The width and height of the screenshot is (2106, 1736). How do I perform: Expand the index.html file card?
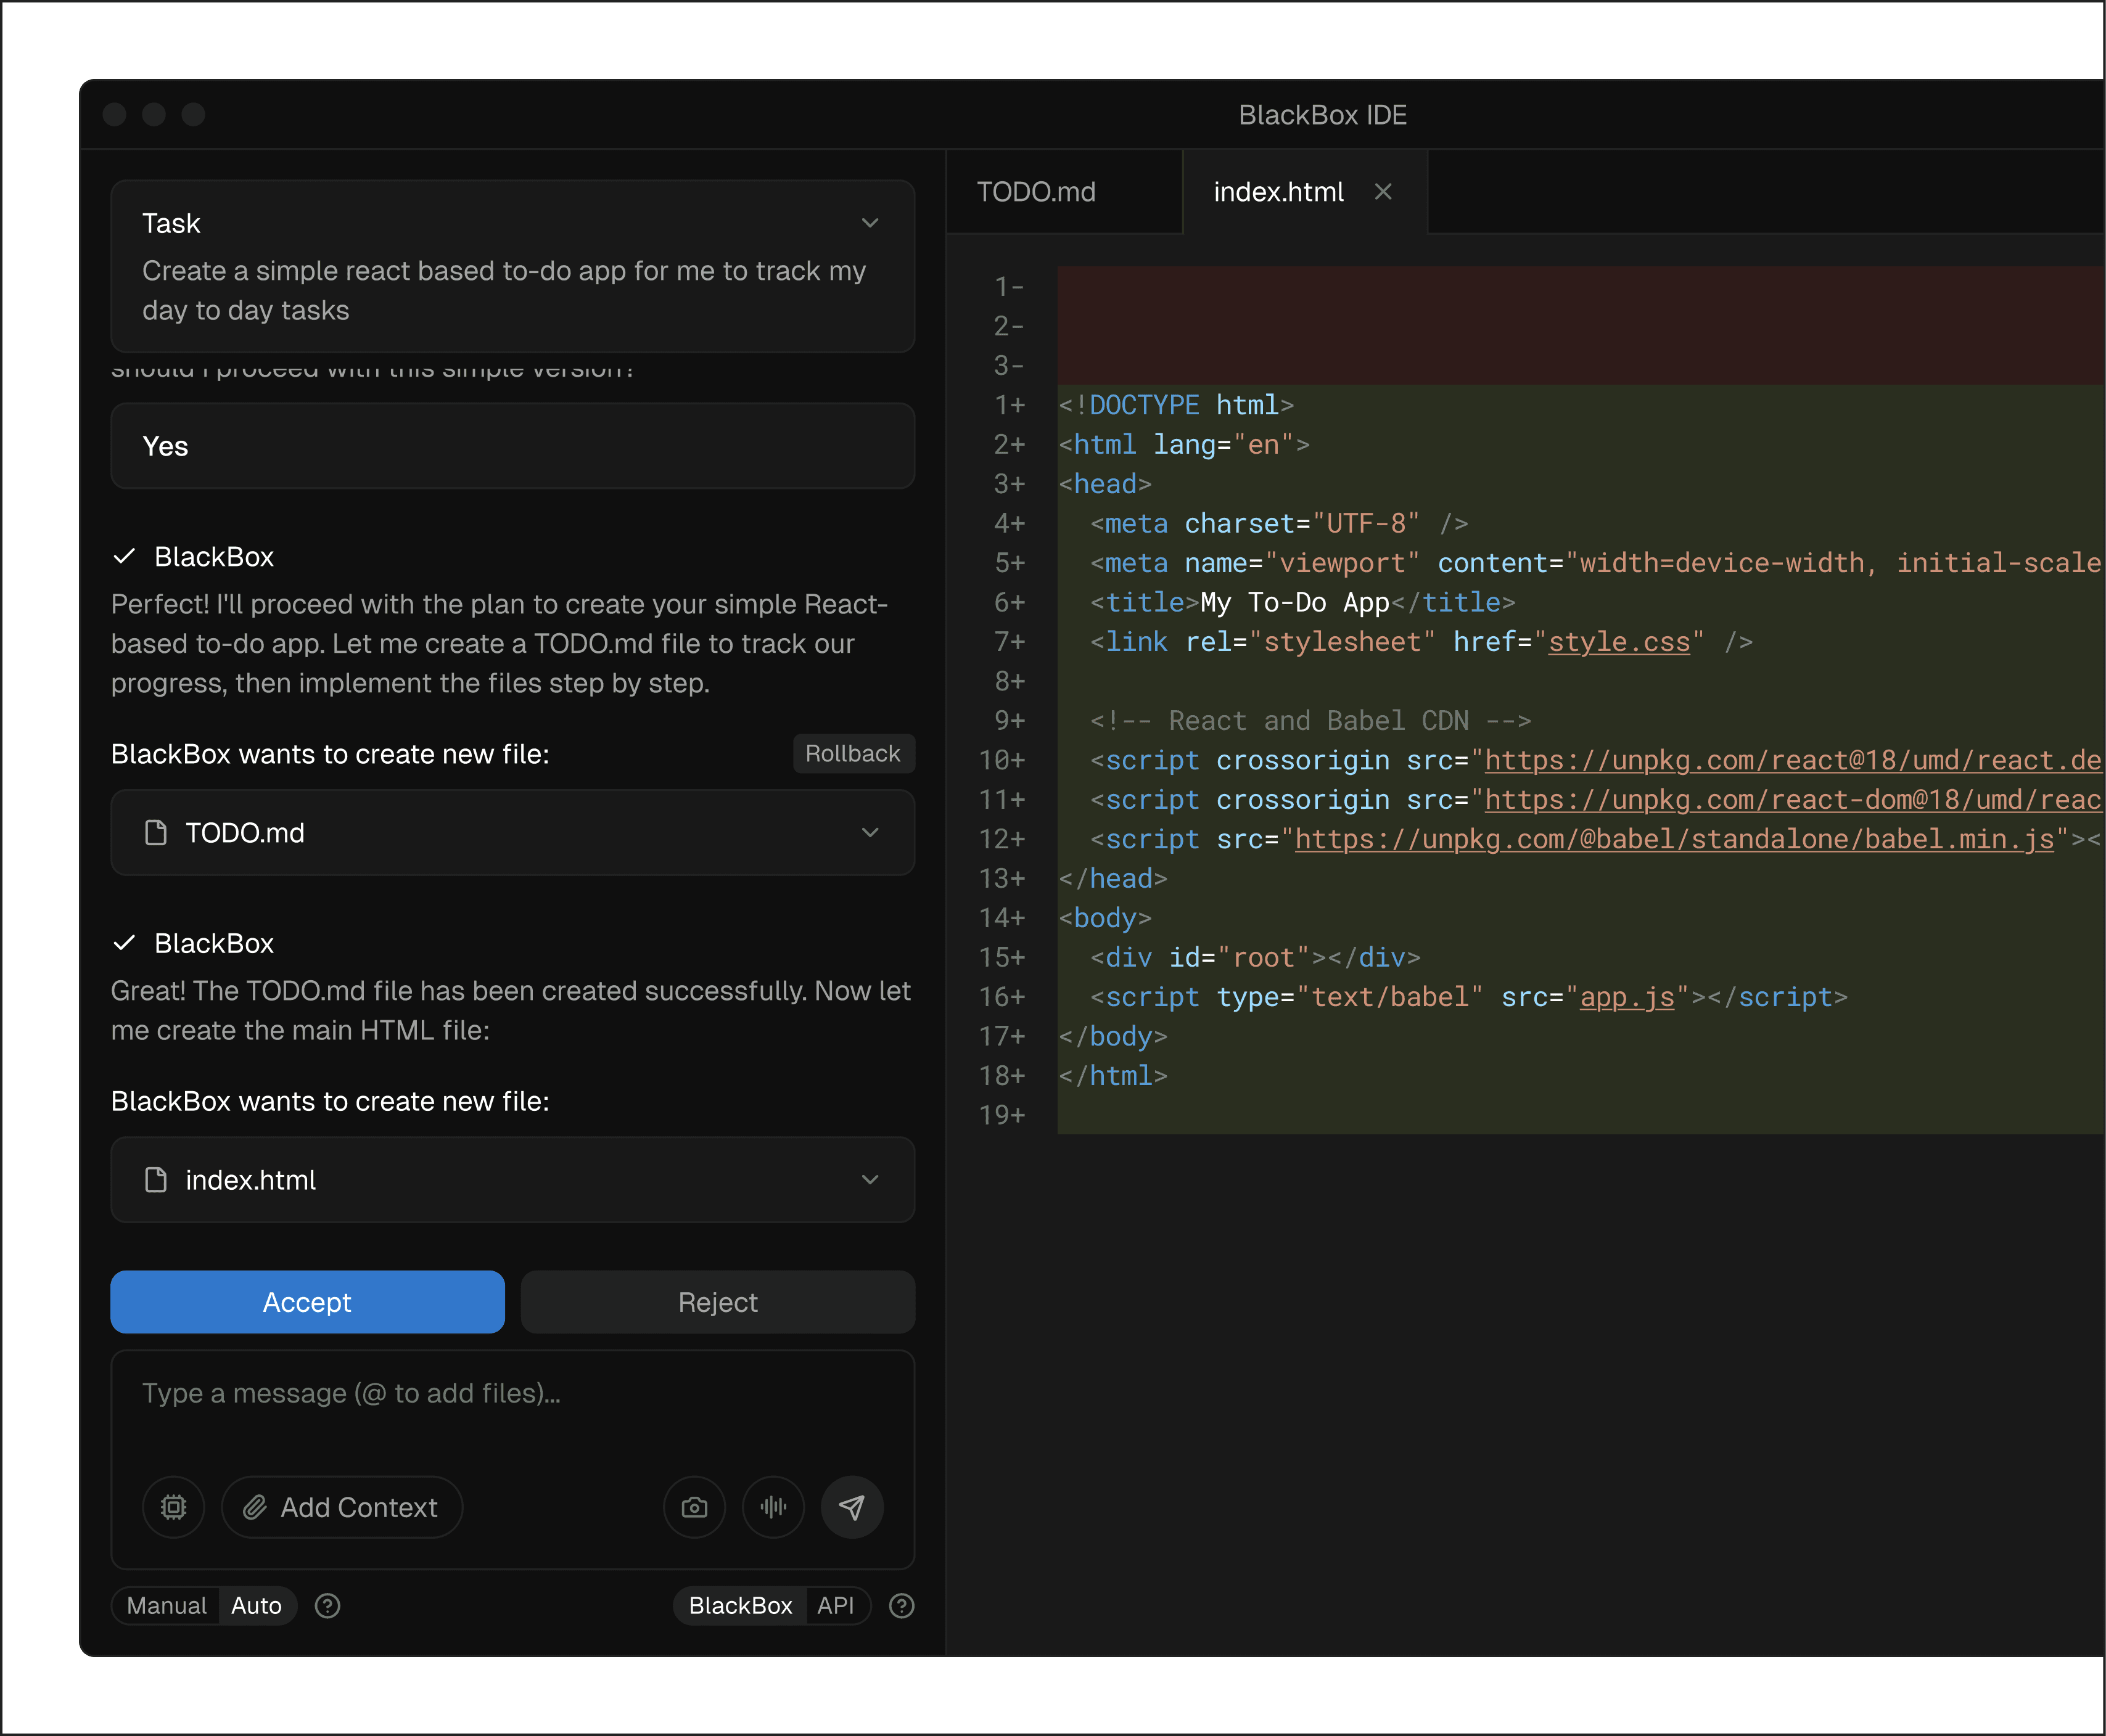tap(870, 1180)
